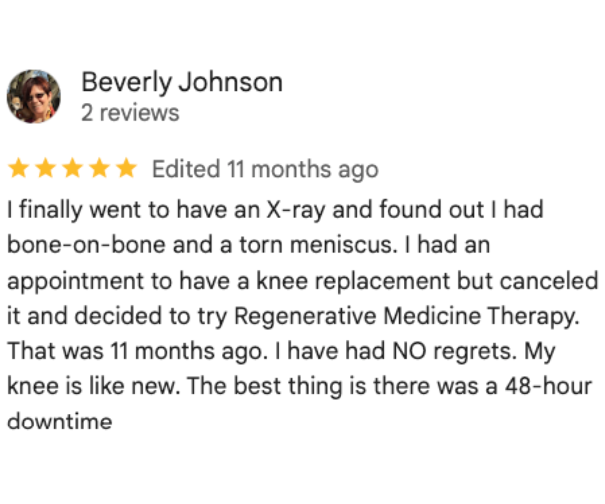This screenshot has height=504, width=605.
Task: Open the Beverly Johnson reviewer name link
Action: pyautogui.click(x=181, y=82)
